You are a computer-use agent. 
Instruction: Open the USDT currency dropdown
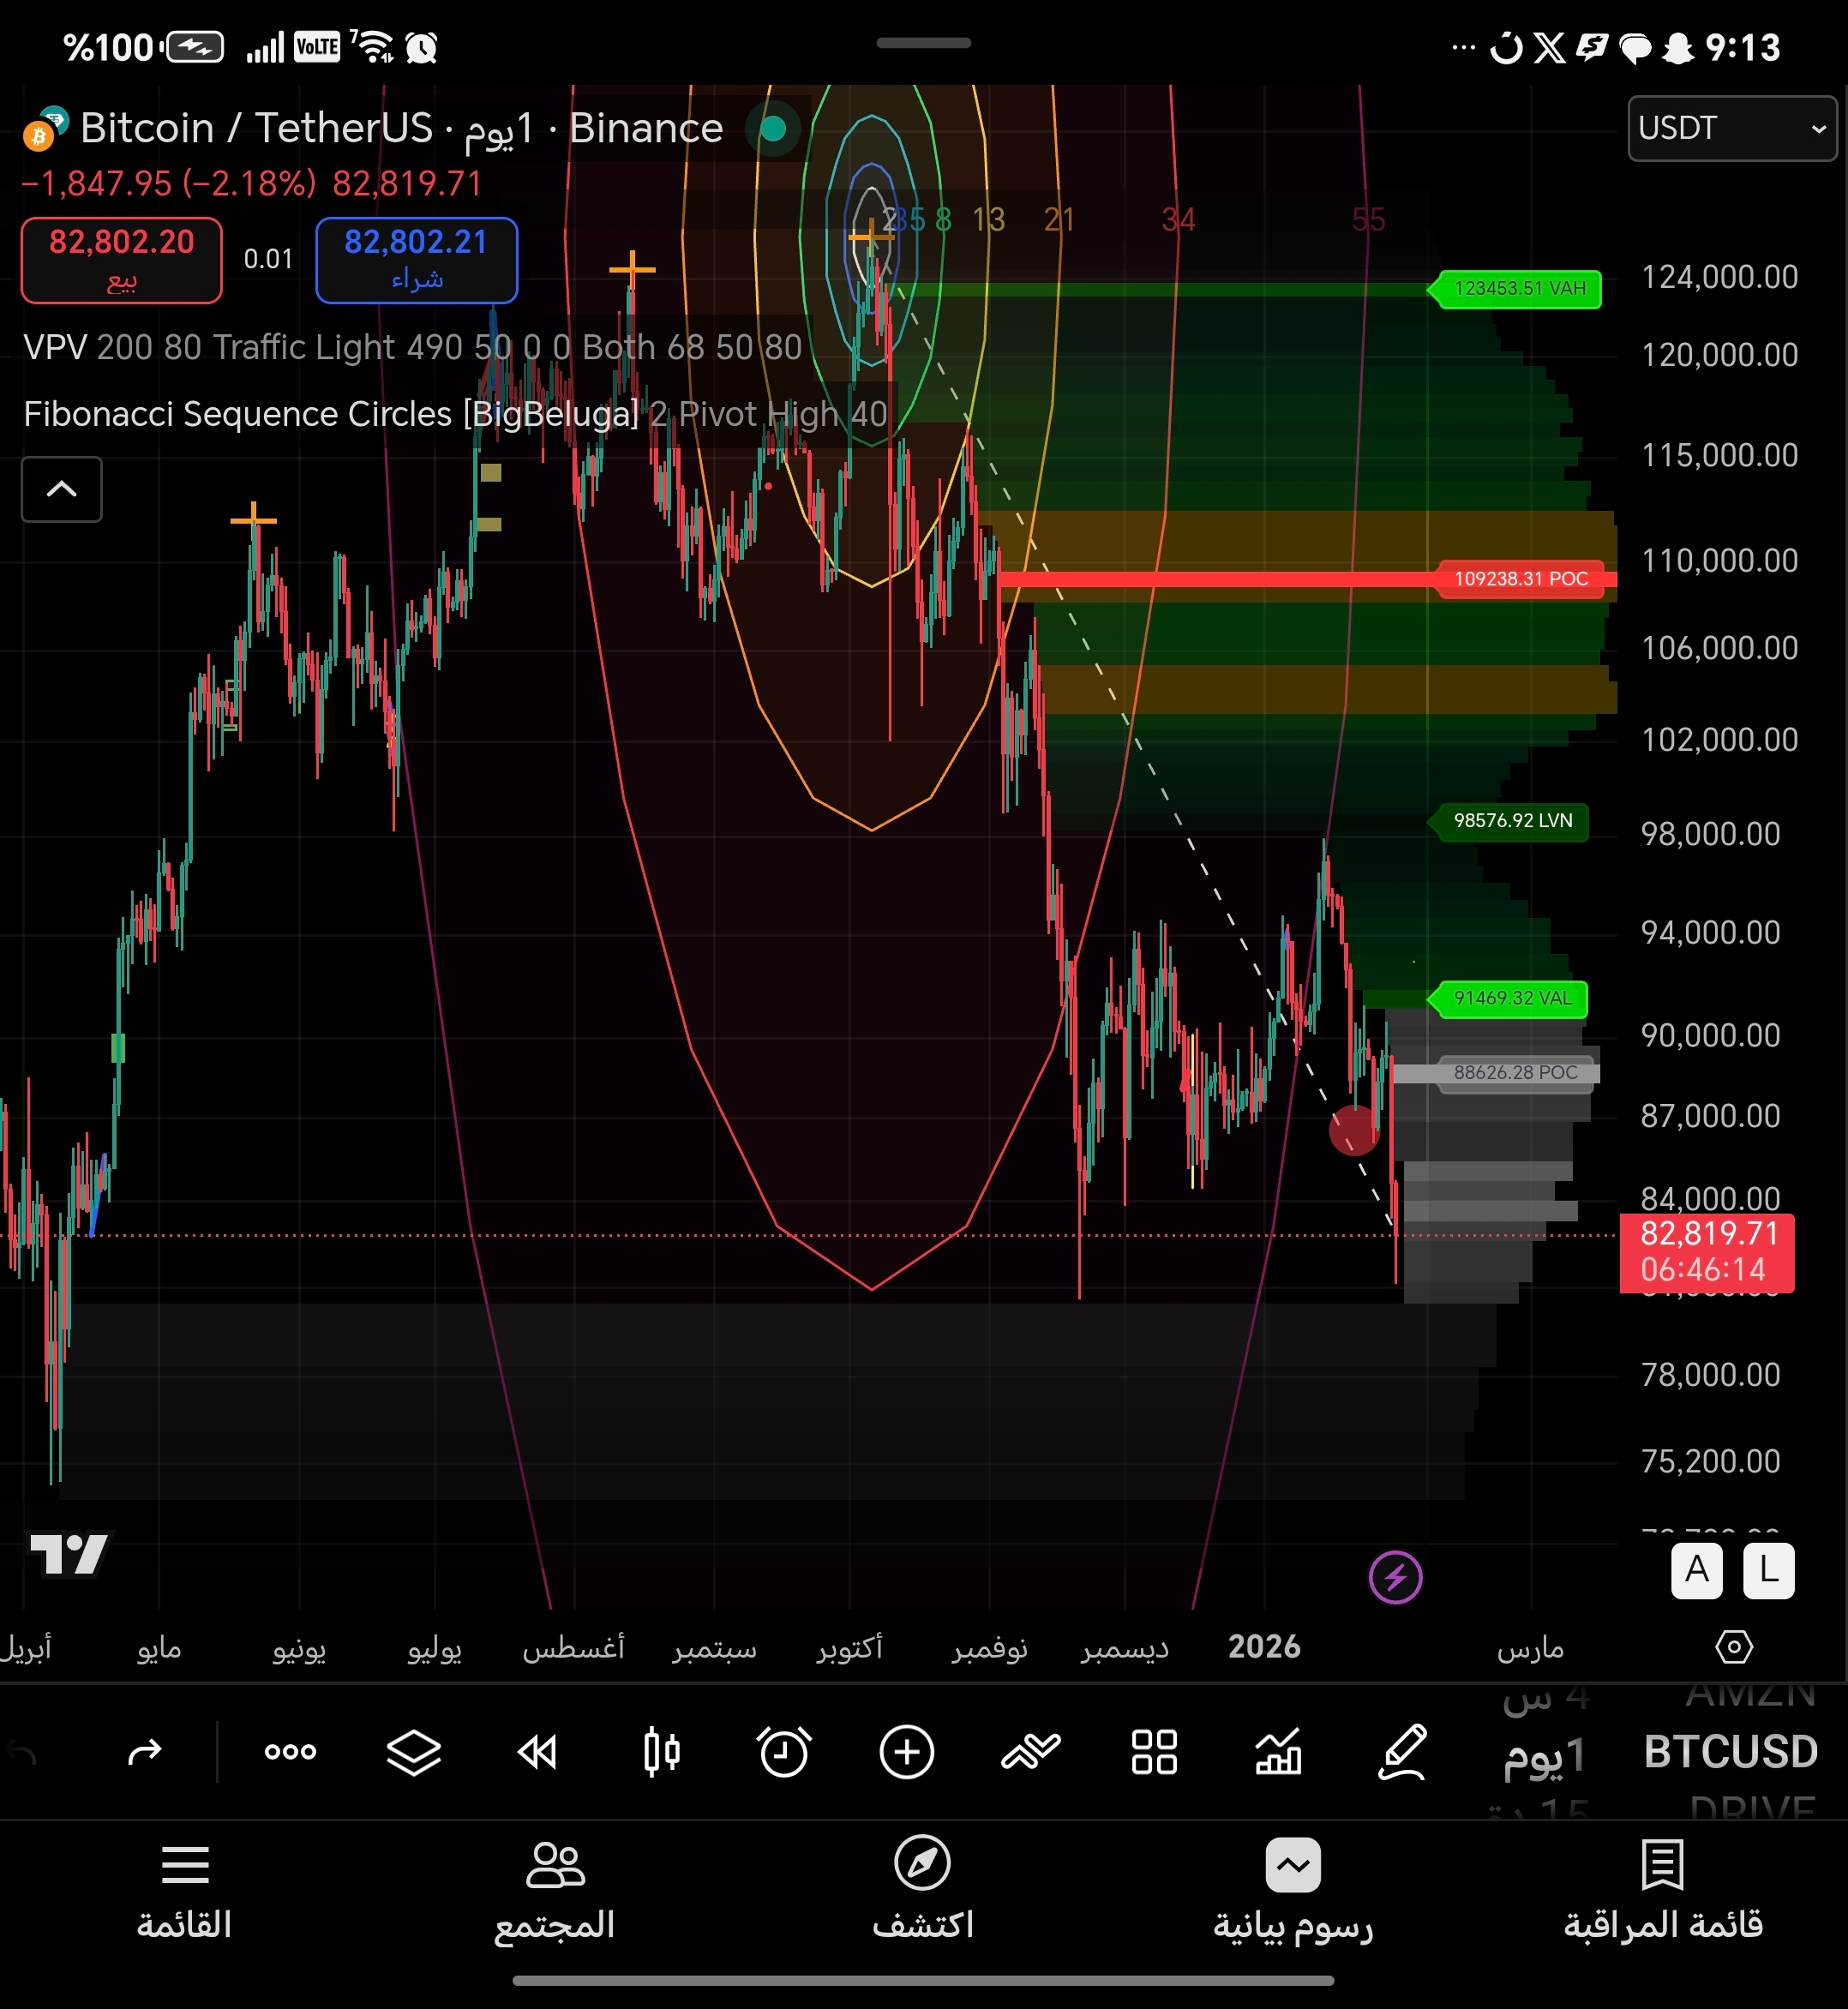(1731, 128)
